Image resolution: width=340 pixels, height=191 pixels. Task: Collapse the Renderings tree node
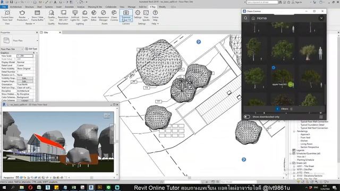click(x=294, y=131)
